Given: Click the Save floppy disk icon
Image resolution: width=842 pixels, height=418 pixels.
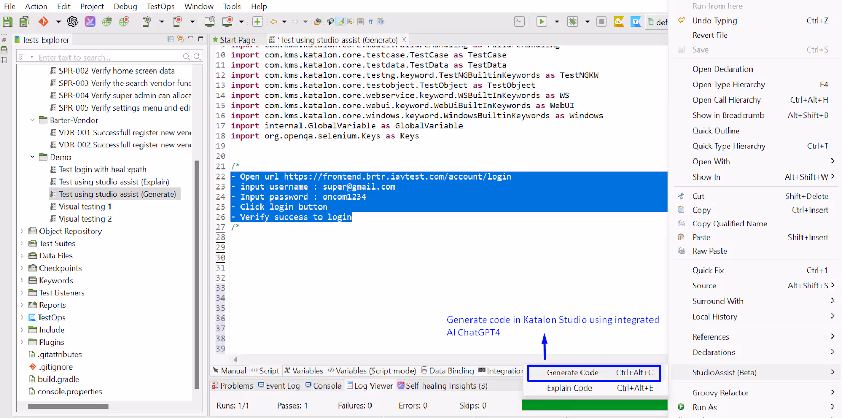Looking at the screenshot, I should tap(7, 22).
